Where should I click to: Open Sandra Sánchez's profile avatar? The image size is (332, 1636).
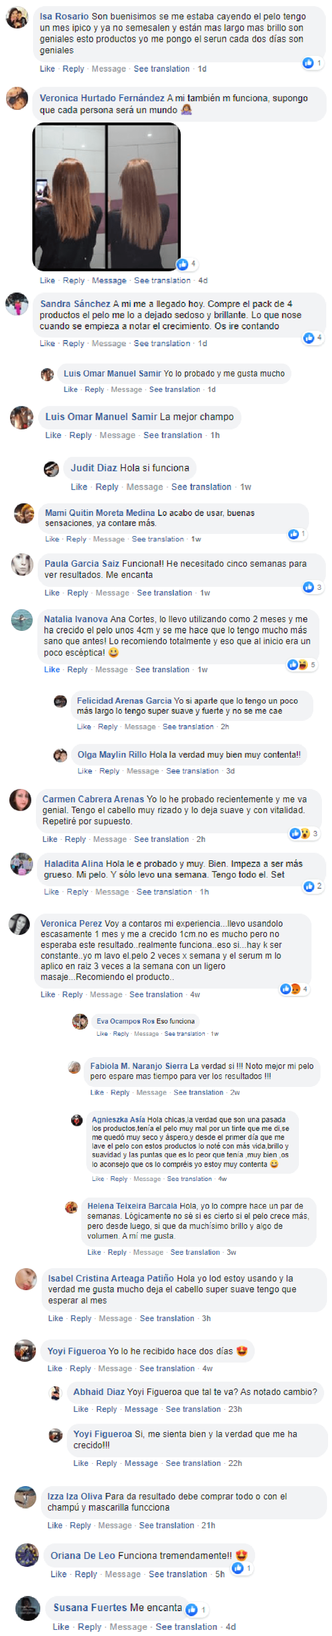click(17, 304)
